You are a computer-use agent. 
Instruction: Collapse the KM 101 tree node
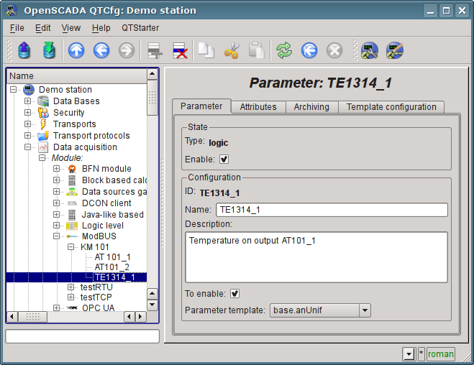pos(70,247)
